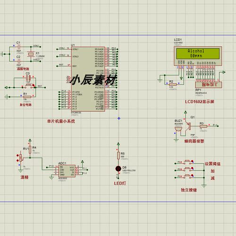This screenshot has width=236, height=236.
Task: Click the BUZ1 buzzer component
Action: click(178, 130)
